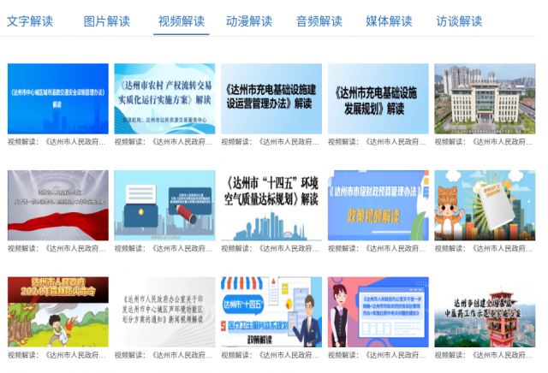
Task: Click the caption under the 市级财政预算管理办法 video
Action: (x=378, y=249)
